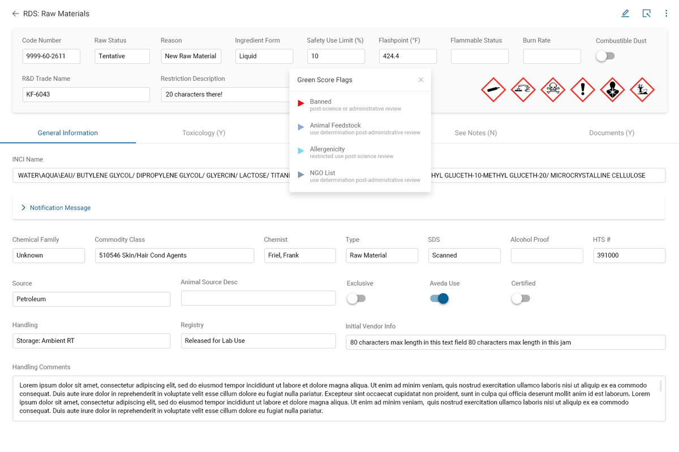679x452 pixels.
Task: Click the exclamation mark hazard pictogram
Action: 582,89
